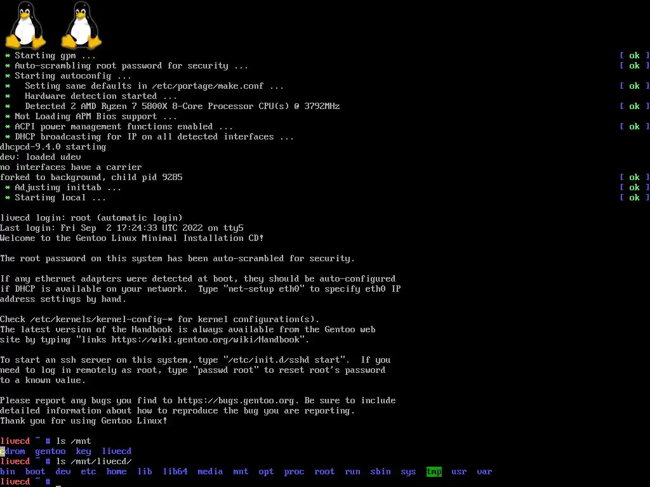Click 'no interfaces have a carrier' message
Viewport: 650px width, 487px height.
71,167
